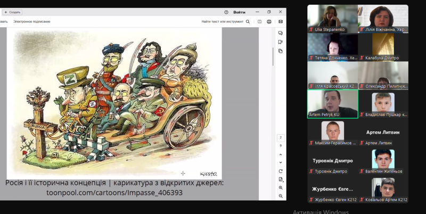This screenshot has width=426, height=214.
Task: Close the Acrobat window
Action: tap(281, 12)
